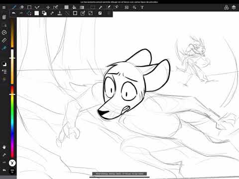
Task: Open the brush list icon in left sidebar
Action: click(4, 72)
